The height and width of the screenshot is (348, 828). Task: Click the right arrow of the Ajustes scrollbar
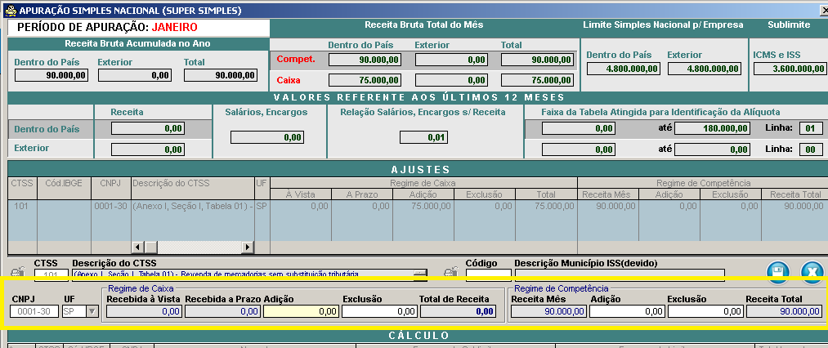tap(248, 248)
